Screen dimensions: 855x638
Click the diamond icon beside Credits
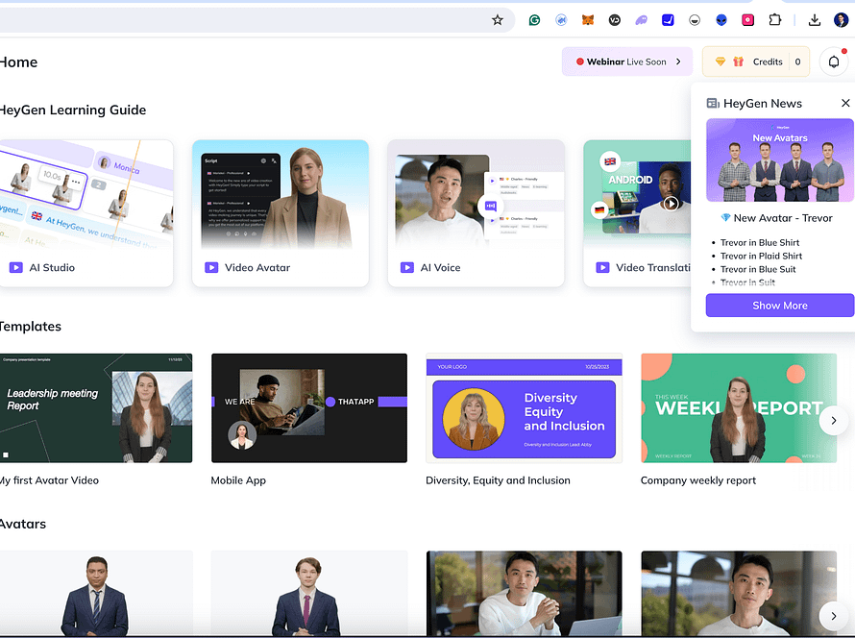pos(721,61)
